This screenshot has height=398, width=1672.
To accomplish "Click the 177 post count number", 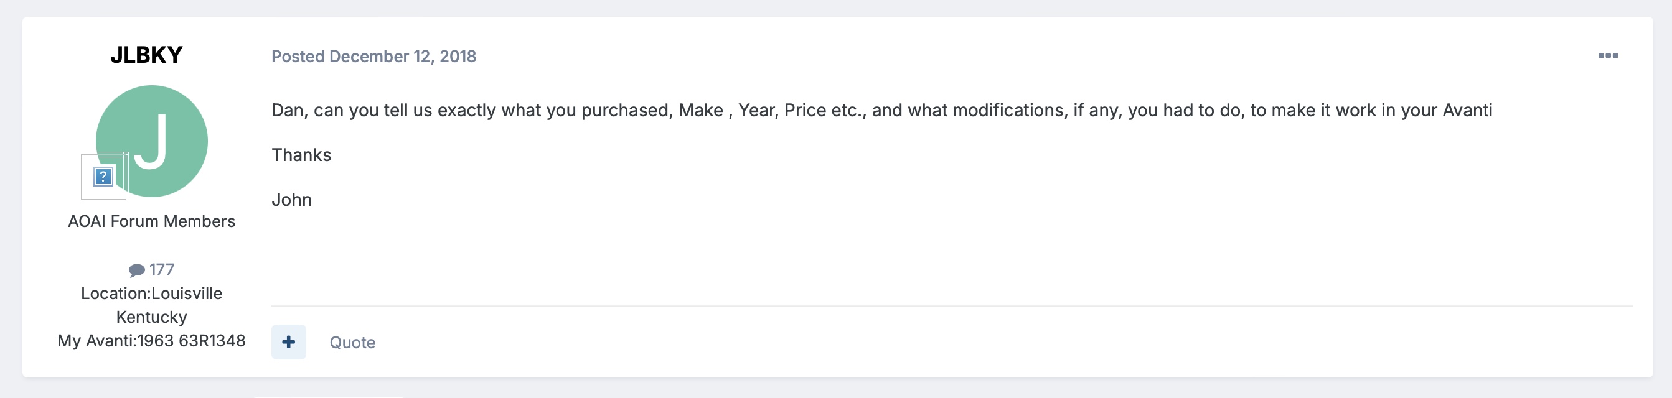I will tap(162, 270).
